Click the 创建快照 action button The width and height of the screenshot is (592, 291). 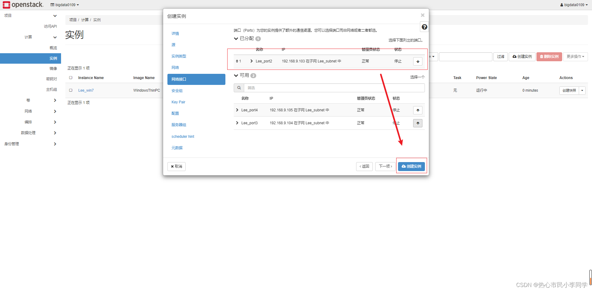(569, 90)
